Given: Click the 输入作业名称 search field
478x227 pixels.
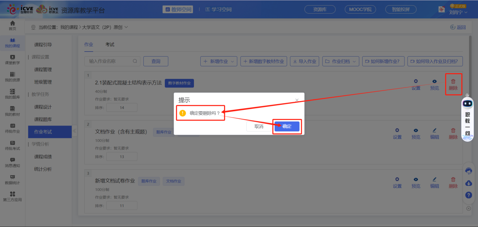Looking at the screenshot, I should click(x=109, y=61).
